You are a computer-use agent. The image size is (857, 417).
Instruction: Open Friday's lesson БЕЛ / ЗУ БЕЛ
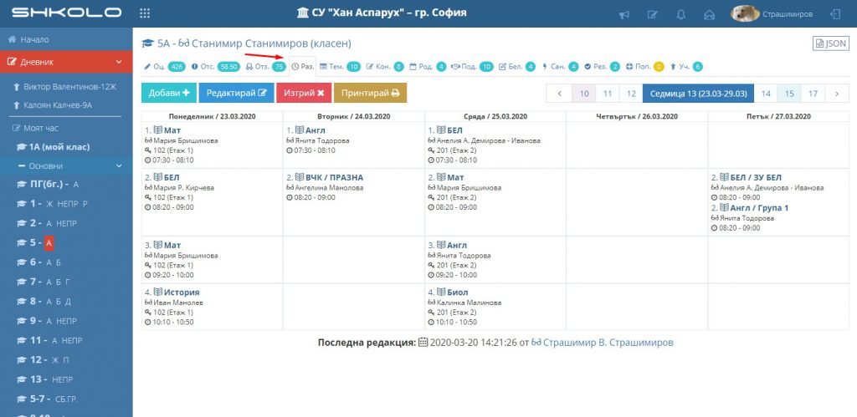[756, 177]
